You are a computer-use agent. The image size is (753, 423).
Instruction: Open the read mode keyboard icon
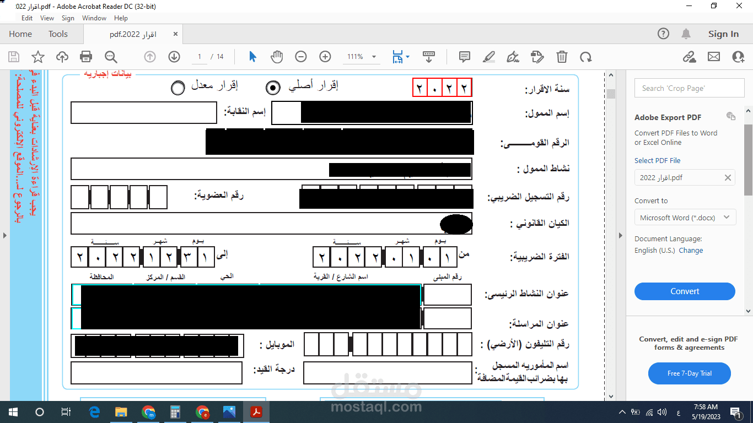[429, 57]
